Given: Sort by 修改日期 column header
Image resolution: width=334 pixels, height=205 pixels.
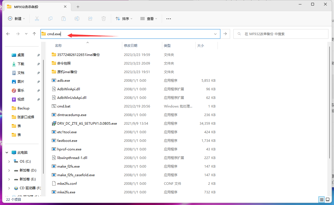Looking at the screenshot, I should pos(131,45).
